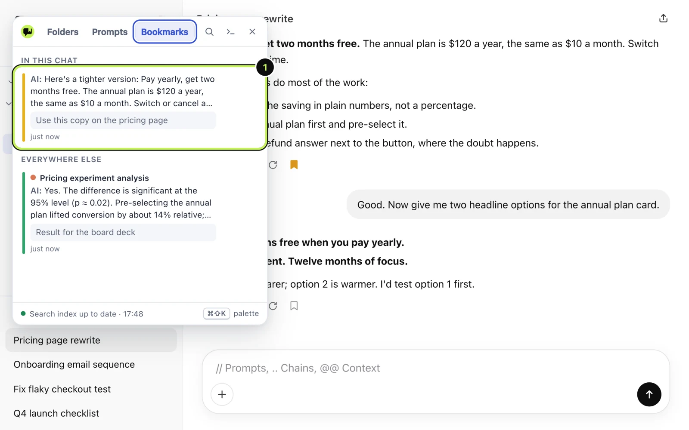The height and width of the screenshot is (430, 689).
Task: Click the green chat logo in the popup header
Action: click(x=28, y=31)
